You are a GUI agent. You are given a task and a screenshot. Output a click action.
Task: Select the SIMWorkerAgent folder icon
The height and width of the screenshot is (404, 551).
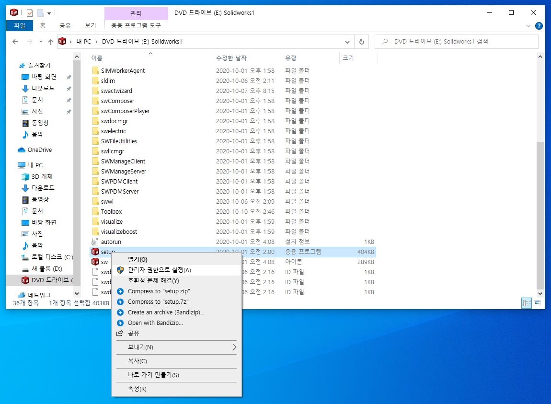coord(95,70)
